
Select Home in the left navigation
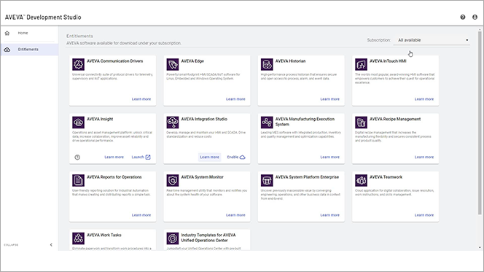tap(29, 33)
